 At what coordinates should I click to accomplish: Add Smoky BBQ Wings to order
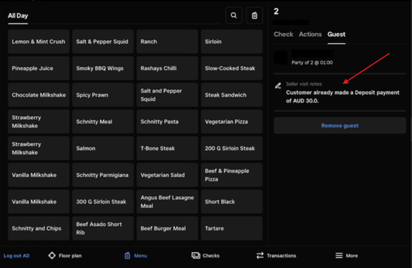pyautogui.click(x=103, y=68)
